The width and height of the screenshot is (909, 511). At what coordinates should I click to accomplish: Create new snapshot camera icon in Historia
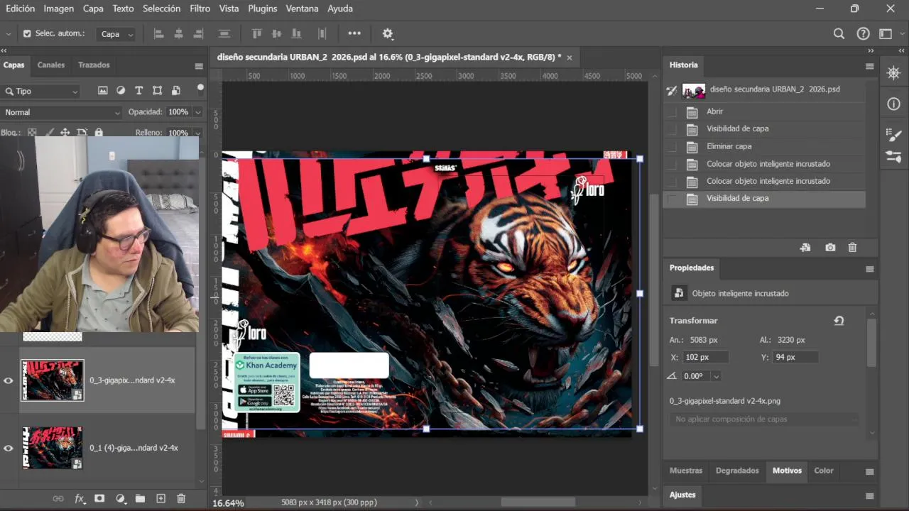[x=830, y=248]
